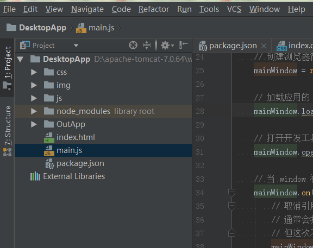The width and height of the screenshot is (313, 248).
Task: Expand the js folder
Action: point(34,98)
